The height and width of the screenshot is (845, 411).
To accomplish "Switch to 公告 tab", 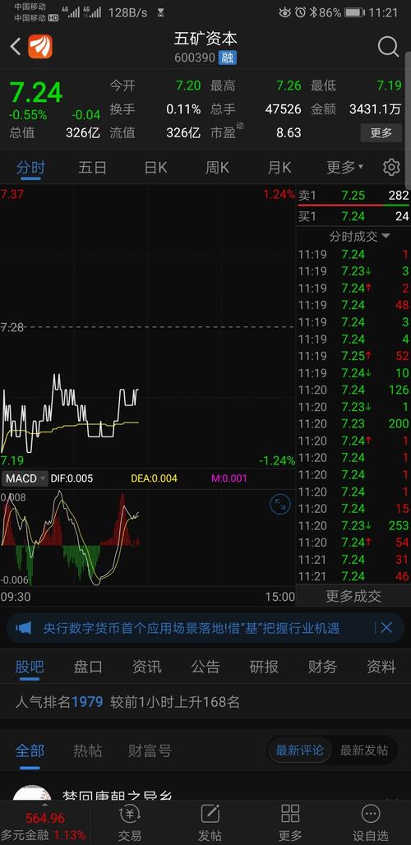I will 205,667.
